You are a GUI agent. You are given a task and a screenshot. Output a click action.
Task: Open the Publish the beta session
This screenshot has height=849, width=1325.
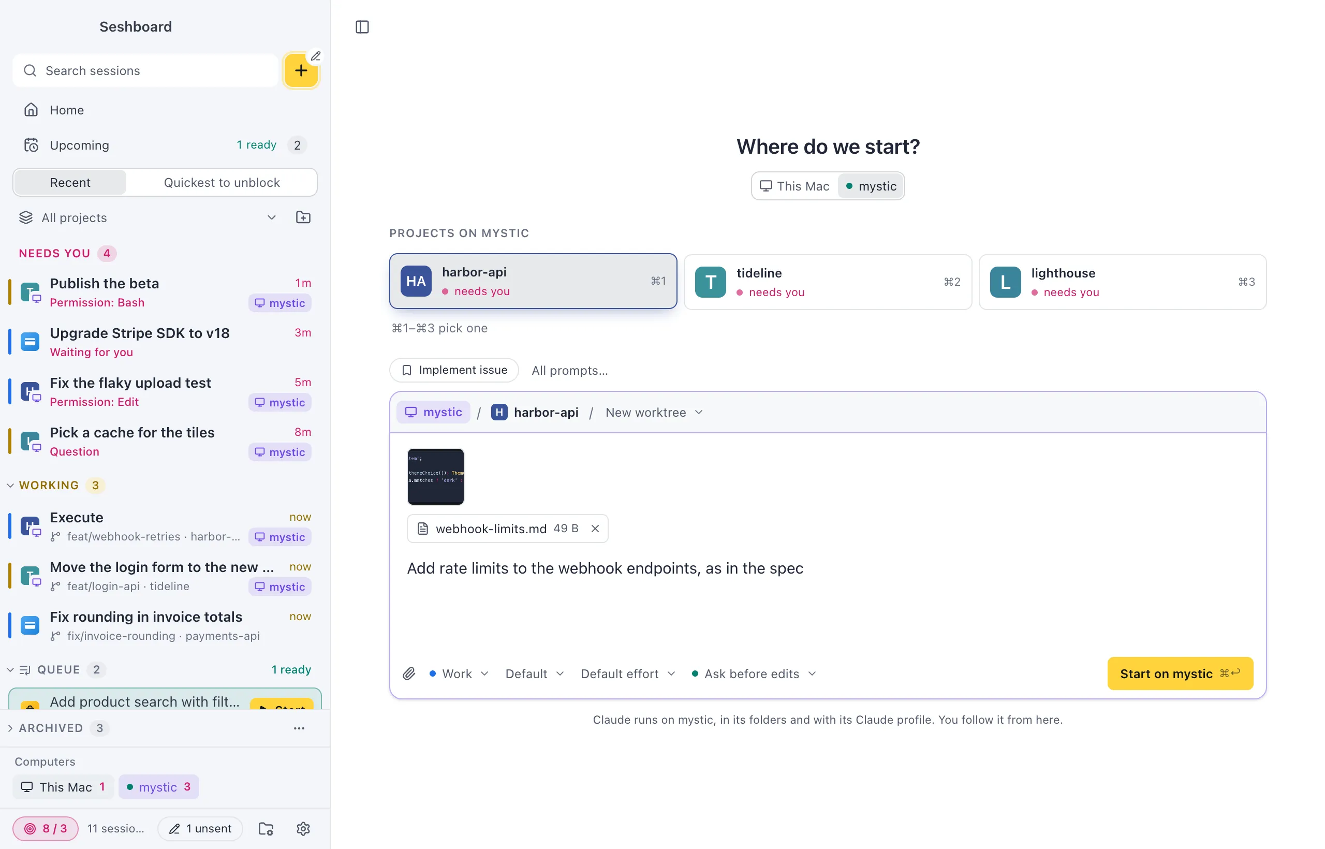coord(165,292)
